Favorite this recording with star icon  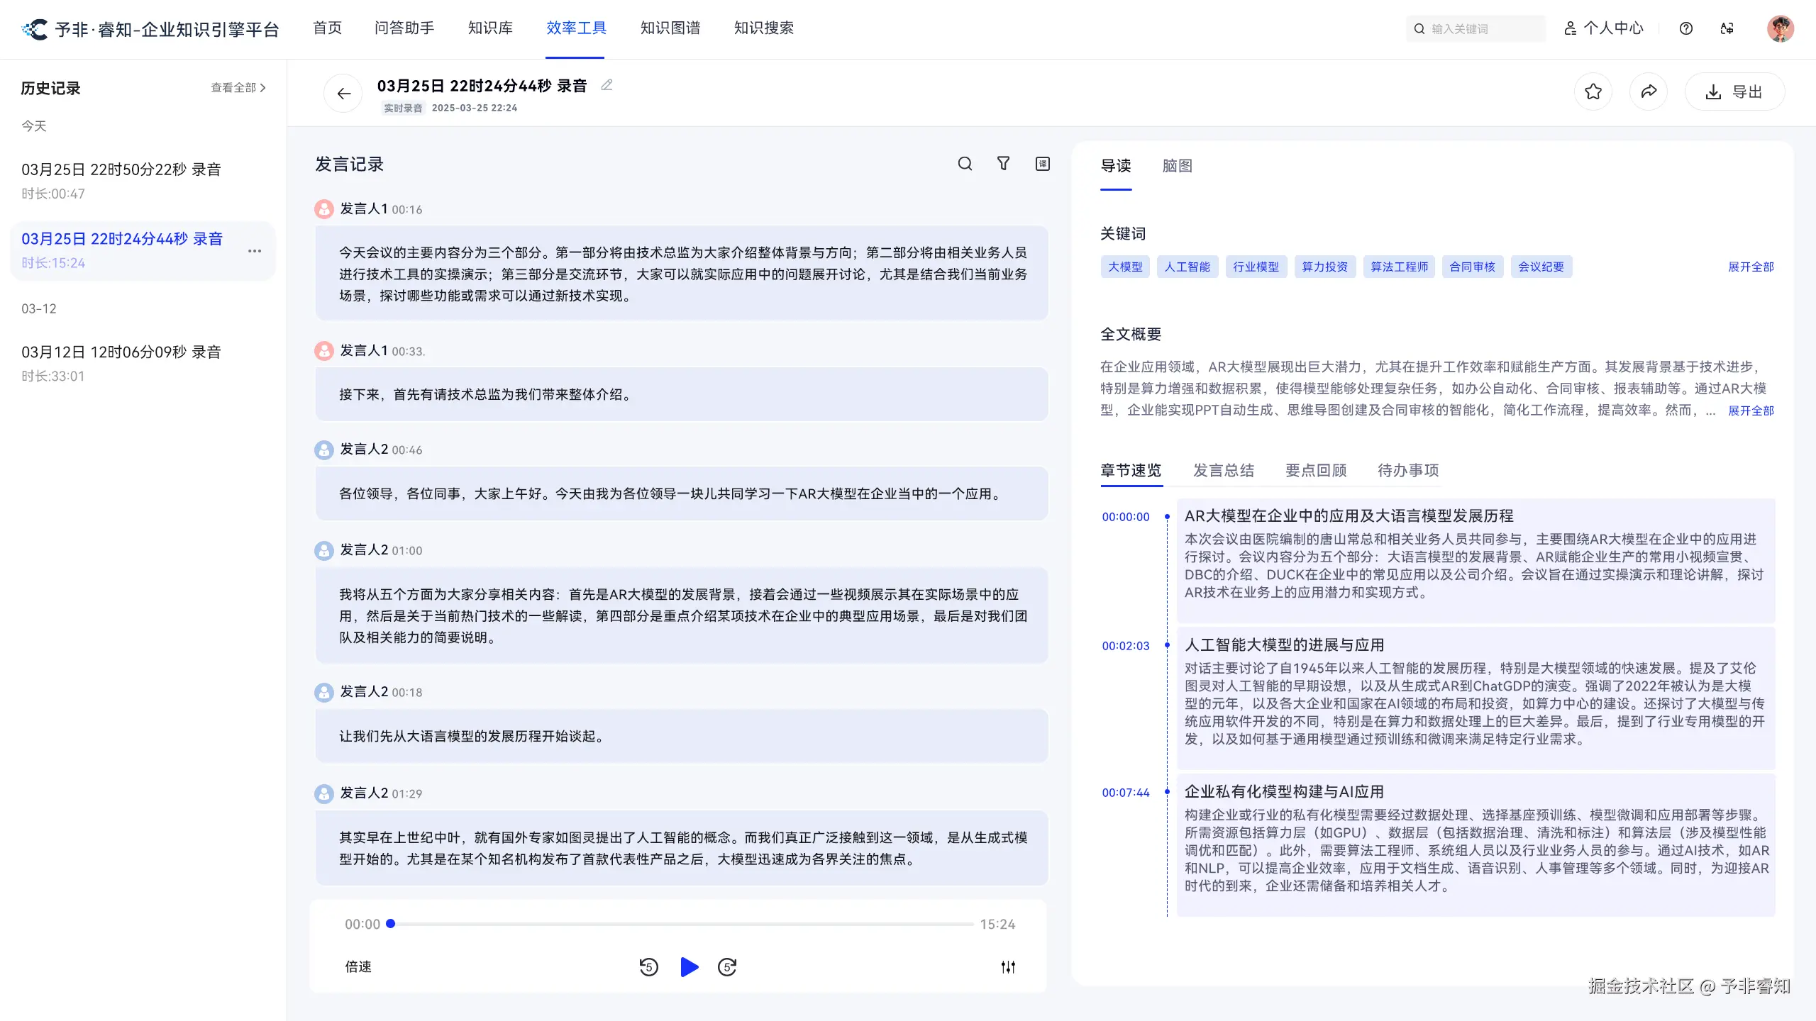coord(1593,91)
